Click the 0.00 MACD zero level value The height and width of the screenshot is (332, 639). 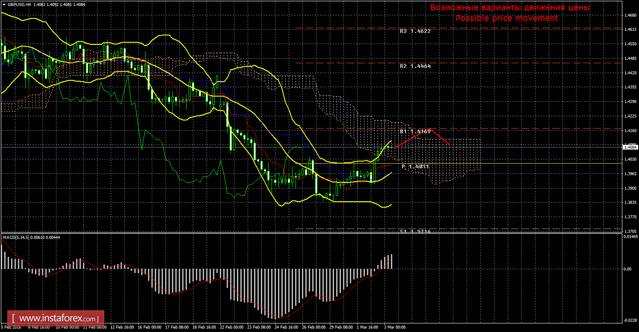[x=627, y=269]
